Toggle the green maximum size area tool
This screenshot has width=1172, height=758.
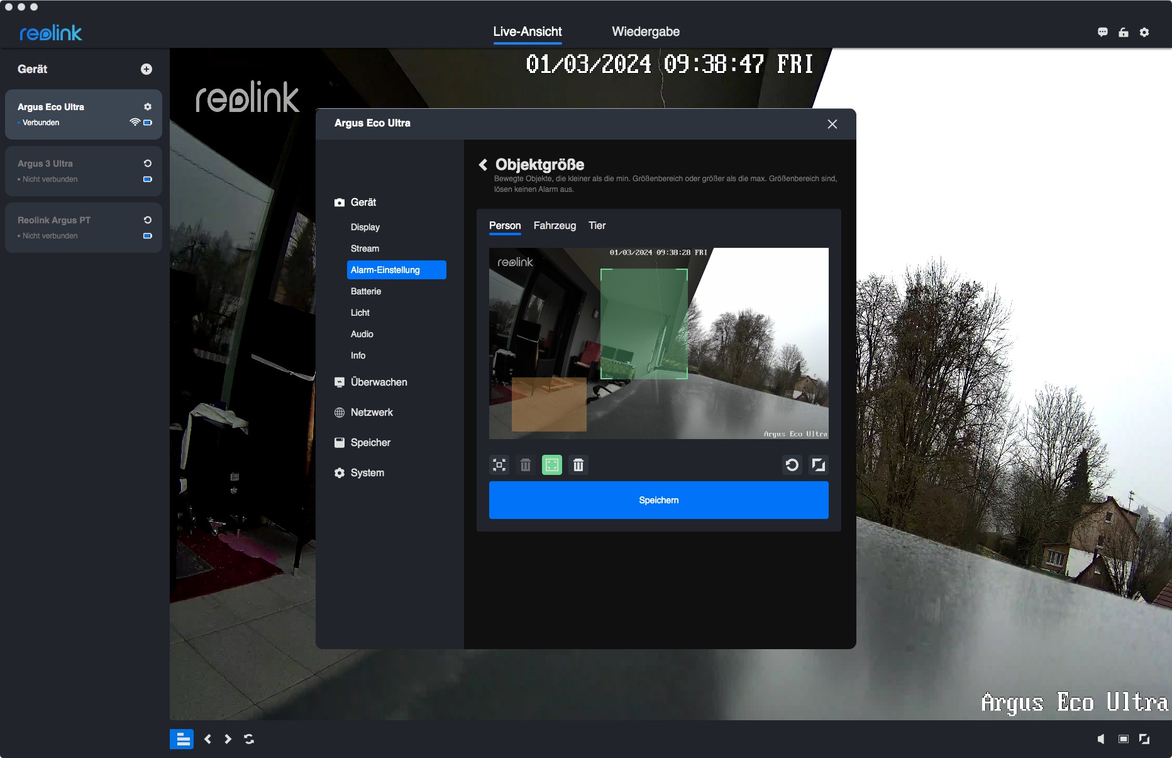tap(552, 465)
